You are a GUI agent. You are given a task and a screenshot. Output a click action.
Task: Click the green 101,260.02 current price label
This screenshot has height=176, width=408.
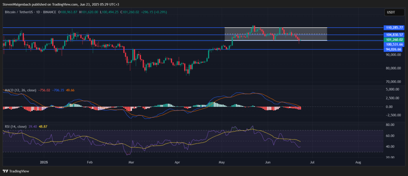(394, 40)
